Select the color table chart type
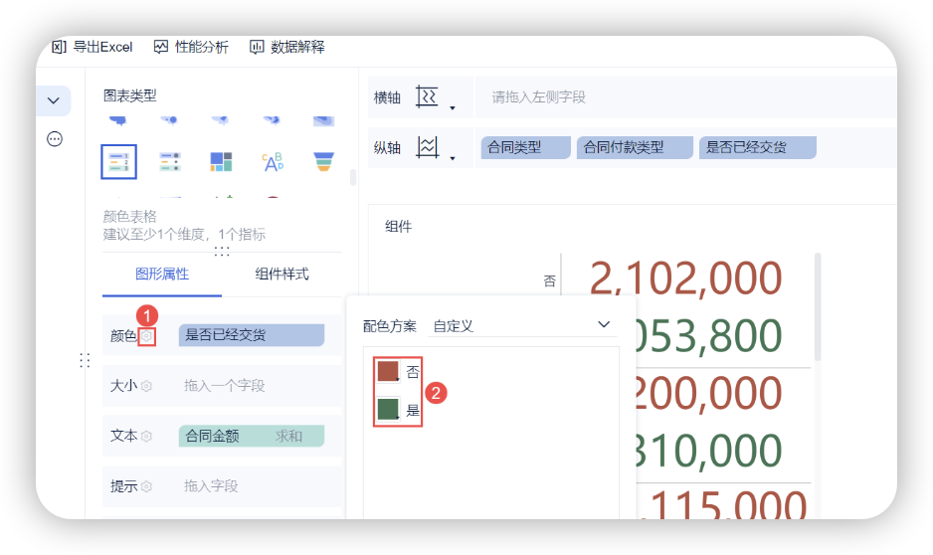Screen dimensions: 933x555 pos(118,161)
